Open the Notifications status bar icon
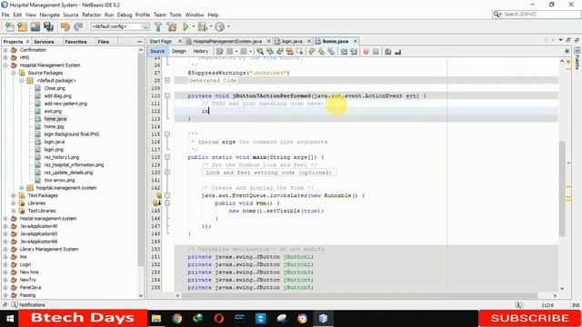 (x=15, y=305)
